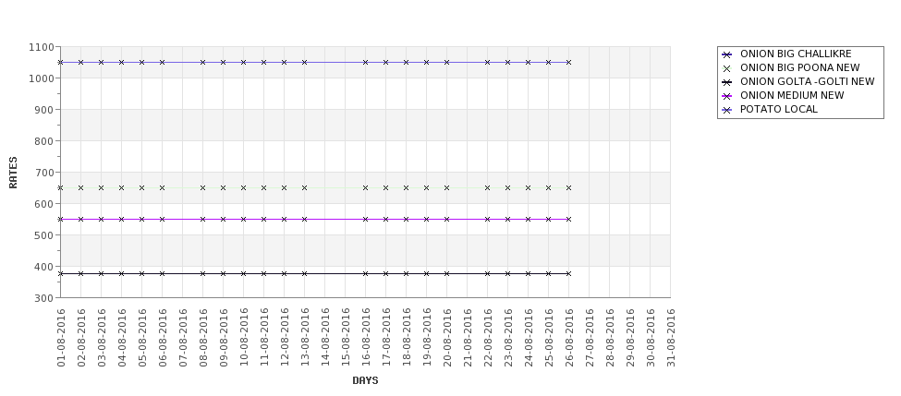The height and width of the screenshot is (396, 901).
Task: Click the 650 data point above 13-08-2016
Action: click(305, 187)
